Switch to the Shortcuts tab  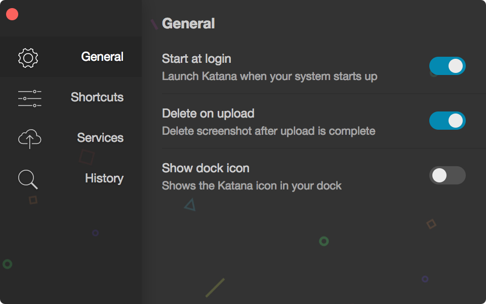tap(97, 97)
